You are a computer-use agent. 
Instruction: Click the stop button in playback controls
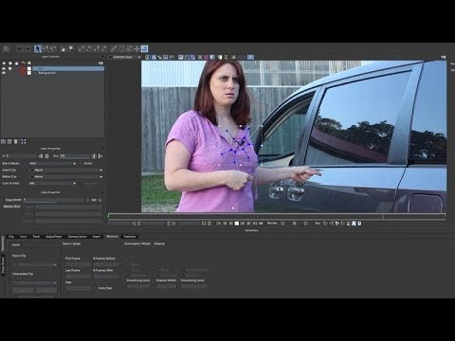(237, 224)
